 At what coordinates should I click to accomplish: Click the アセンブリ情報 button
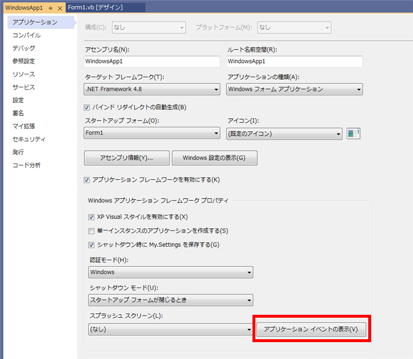pyautogui.click(x=127, y=158)
